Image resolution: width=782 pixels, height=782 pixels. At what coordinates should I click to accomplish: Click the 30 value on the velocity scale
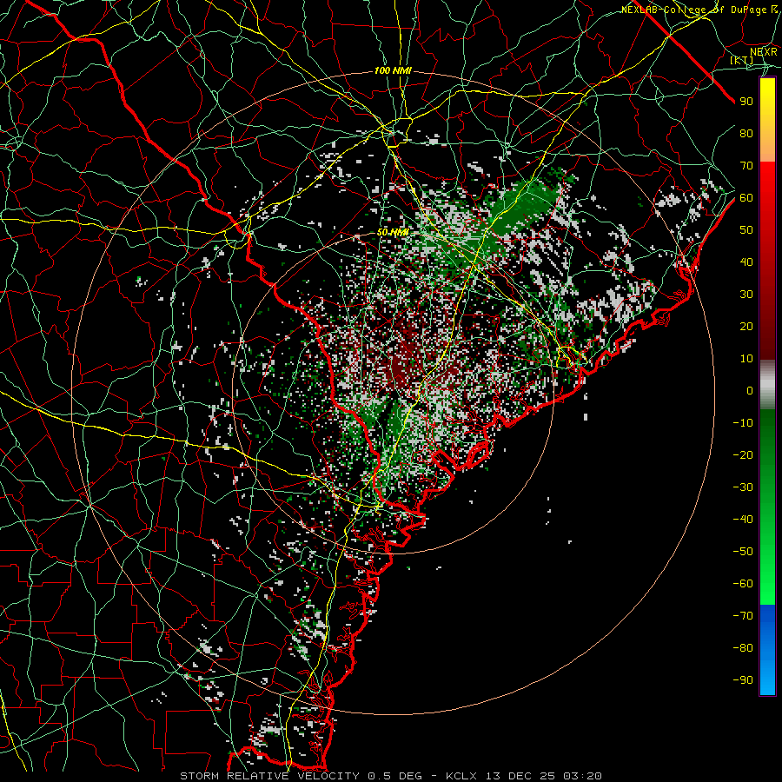(746, 295)
